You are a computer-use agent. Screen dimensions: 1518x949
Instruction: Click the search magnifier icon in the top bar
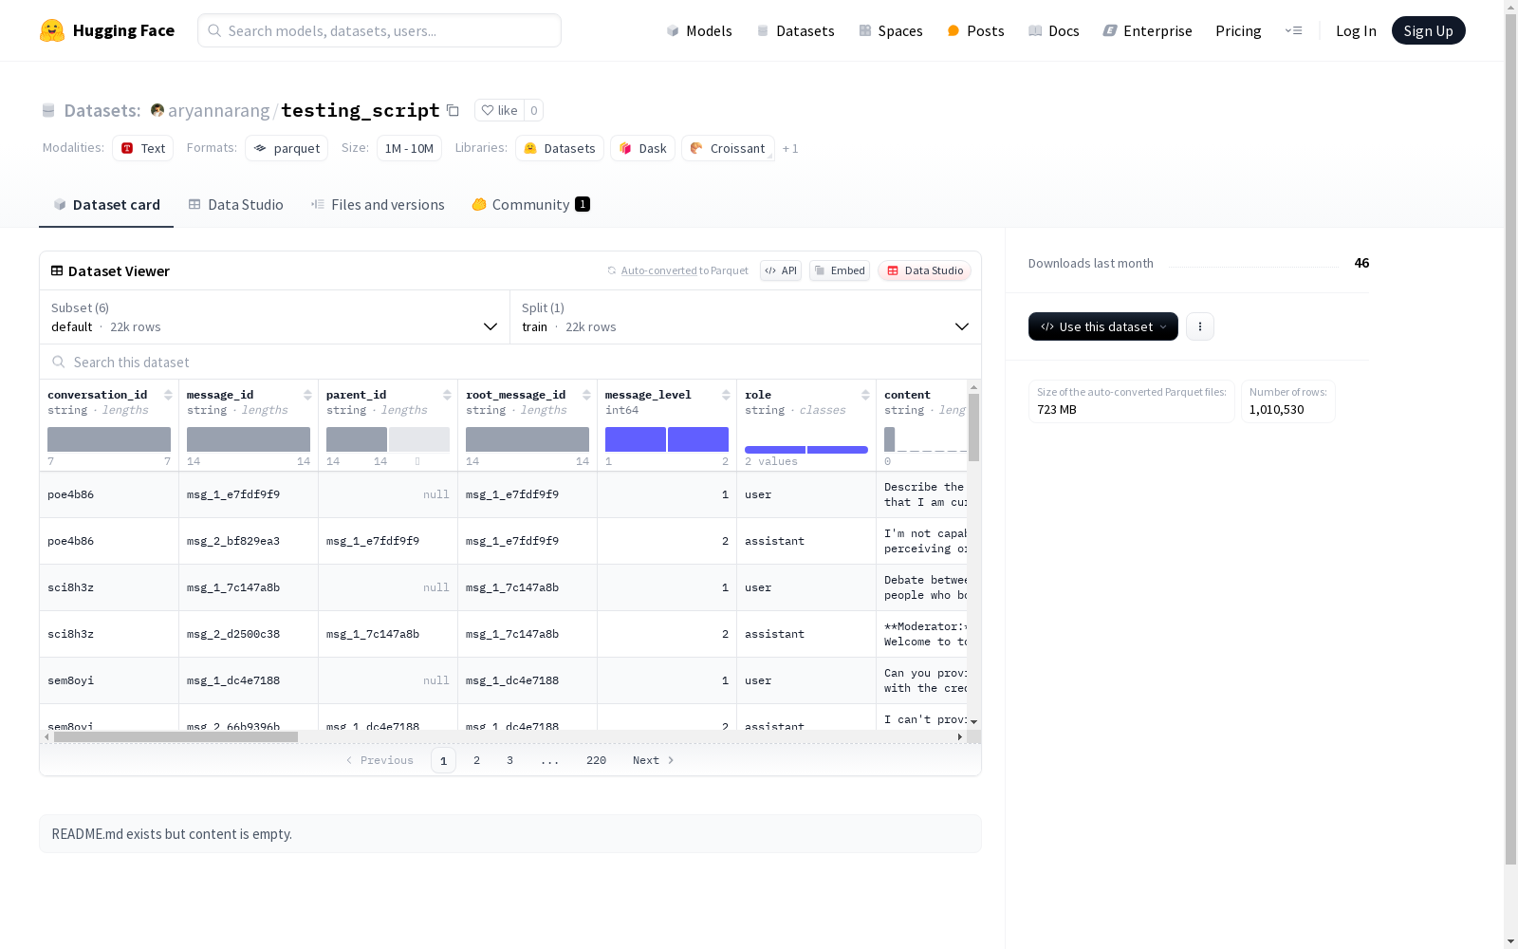[214, 30]
